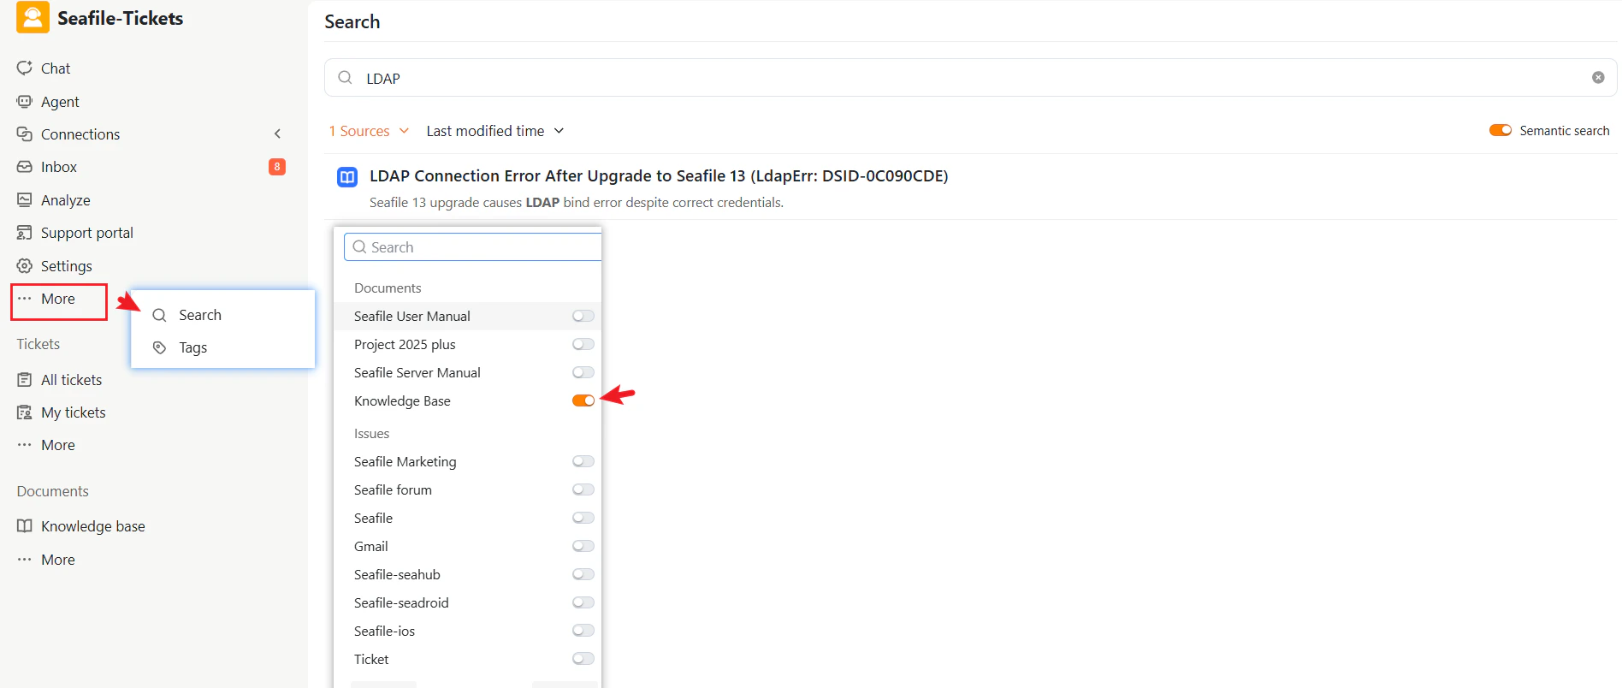This screenshot has width=1622, height=688.
Task: Toggle Seafile-seahub source switch
Action: (583, 574)
